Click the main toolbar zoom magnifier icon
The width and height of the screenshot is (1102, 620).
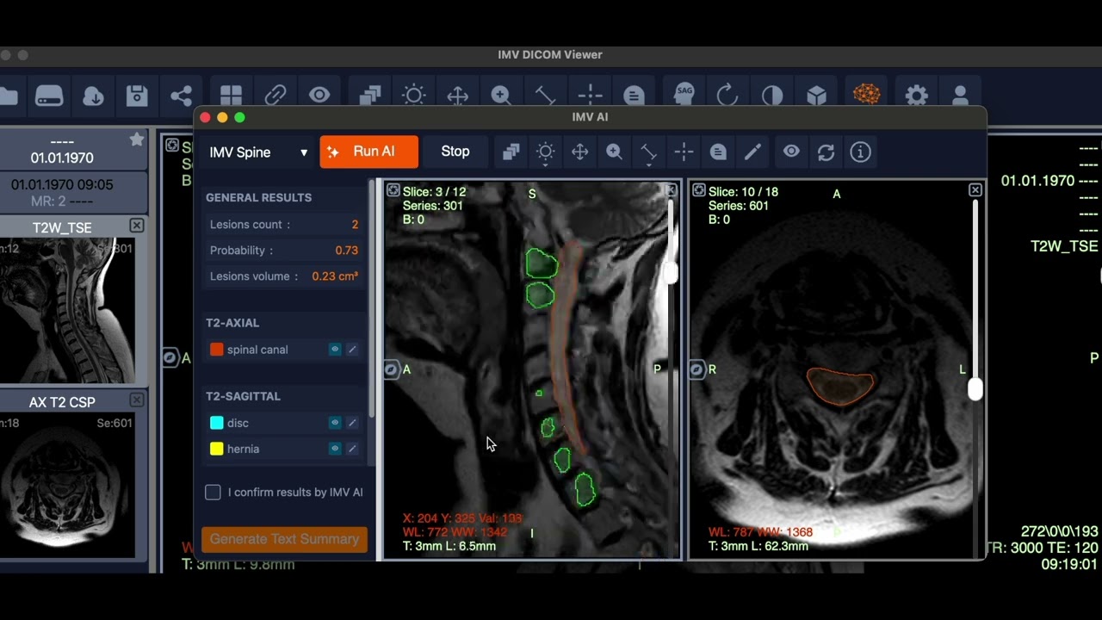pos(501,96)
